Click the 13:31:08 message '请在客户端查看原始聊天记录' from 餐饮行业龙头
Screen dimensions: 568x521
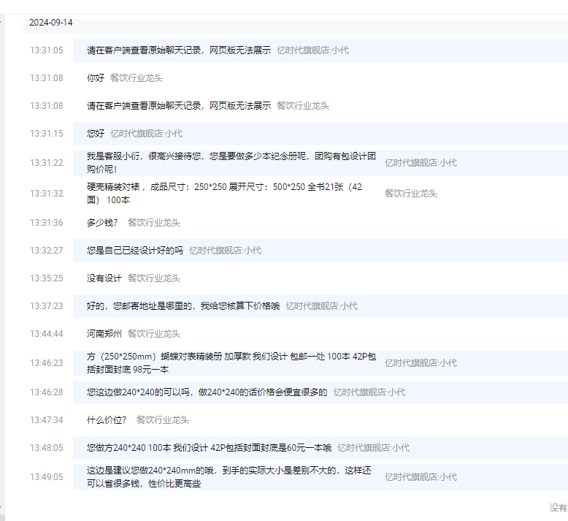pyautogui.click(x=179, y=106)
